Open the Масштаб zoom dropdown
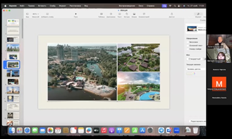The image size is (232, 139). pyautogui.click(x=35, y=14)
